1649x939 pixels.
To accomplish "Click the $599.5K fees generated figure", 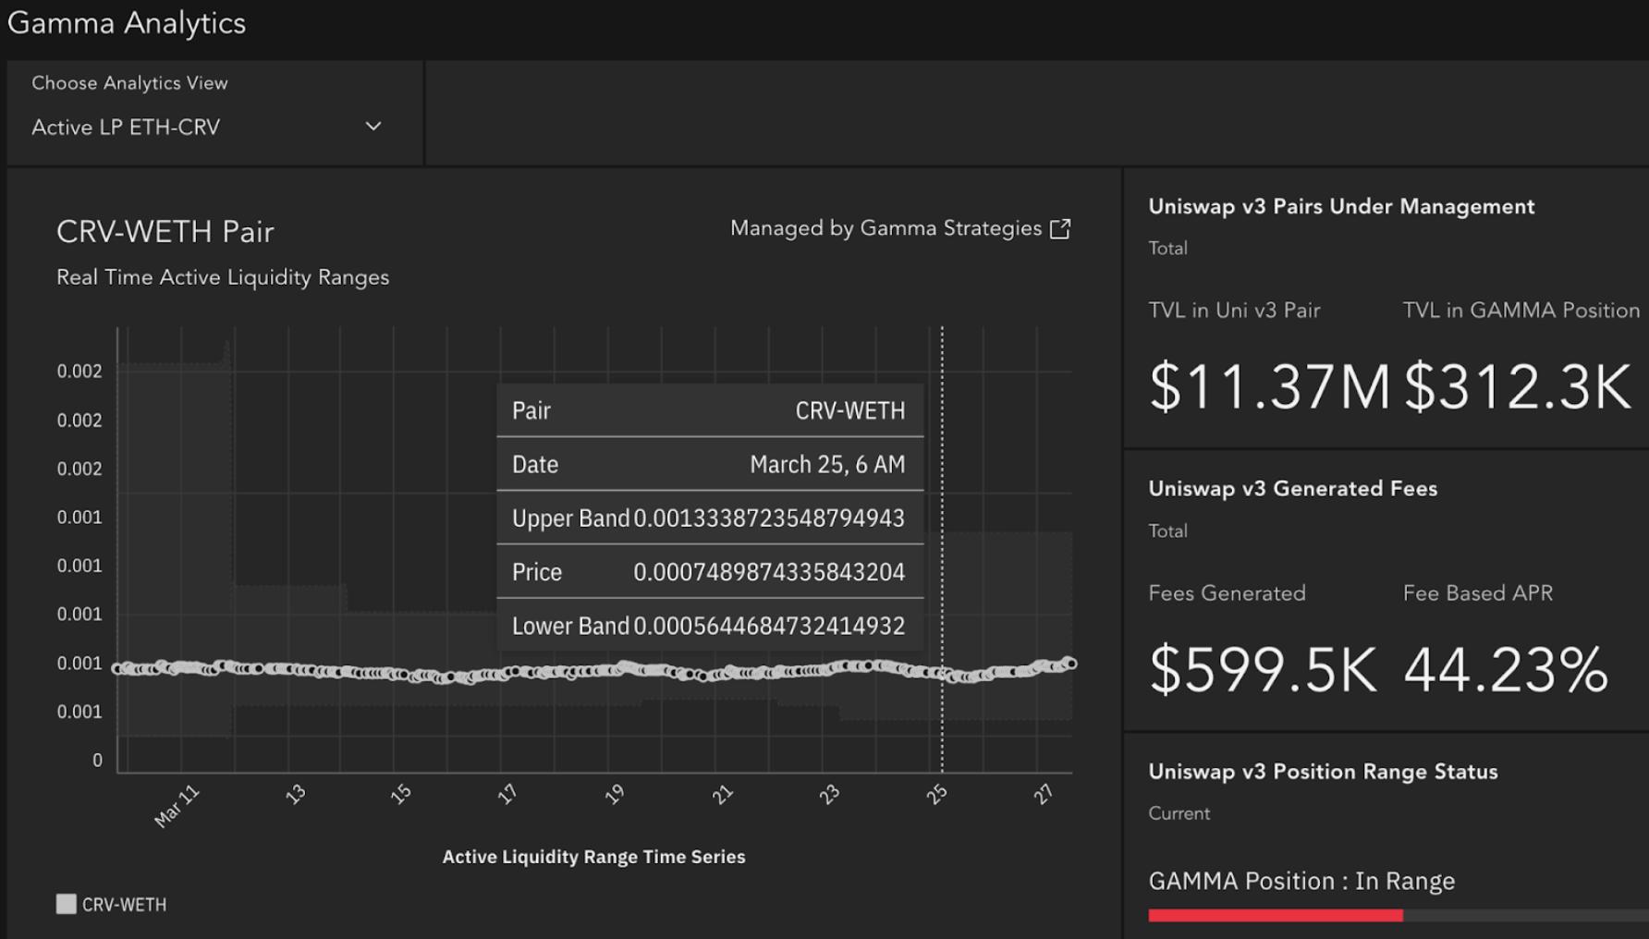I will 1262,669.
